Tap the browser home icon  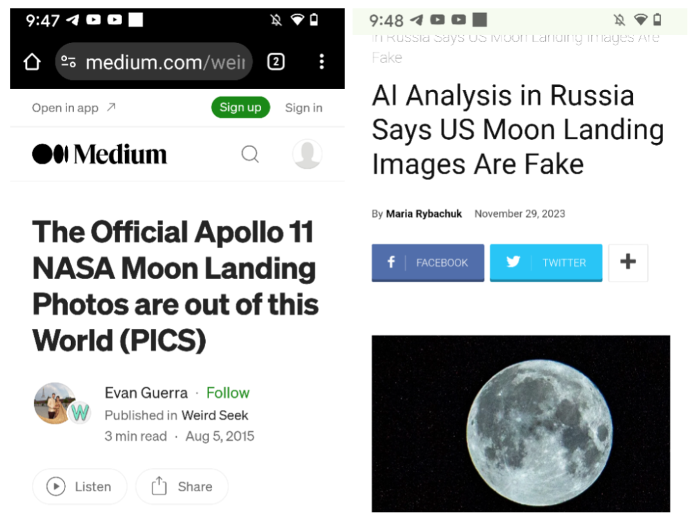[32, 62]
